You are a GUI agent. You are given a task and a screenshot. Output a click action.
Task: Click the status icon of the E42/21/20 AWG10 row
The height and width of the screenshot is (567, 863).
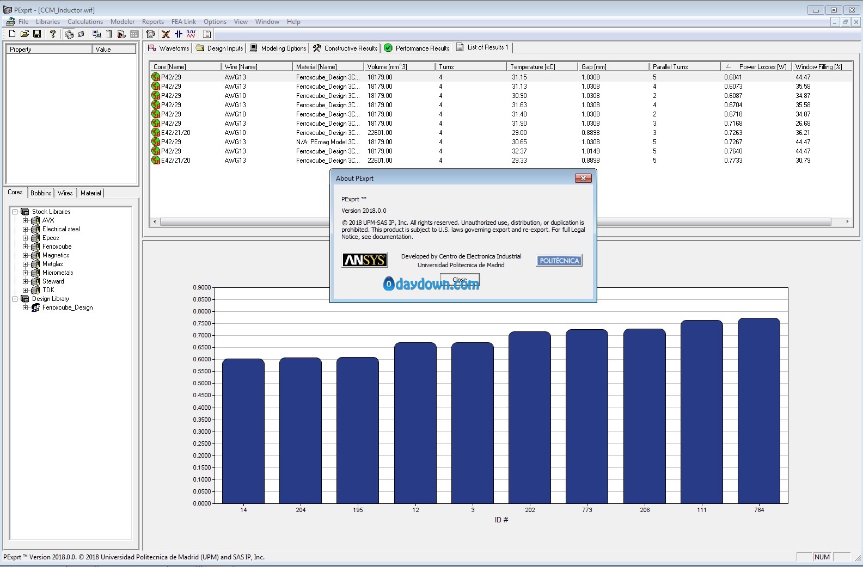156,132
